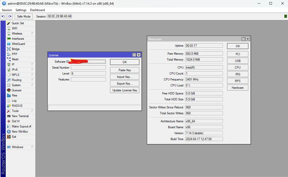This screenshot has height=177, width=288.
Task: Expand the System submenu
Action: [32, 85]
